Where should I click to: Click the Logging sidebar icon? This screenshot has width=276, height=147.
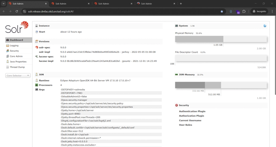(x=7, y=46)
